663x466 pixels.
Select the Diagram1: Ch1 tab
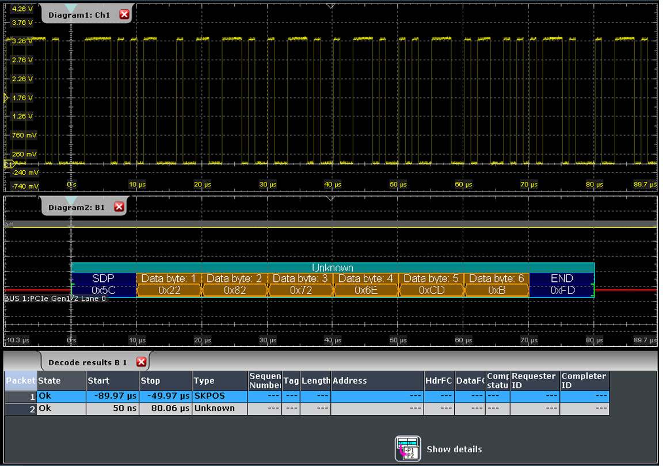[79, 14]
